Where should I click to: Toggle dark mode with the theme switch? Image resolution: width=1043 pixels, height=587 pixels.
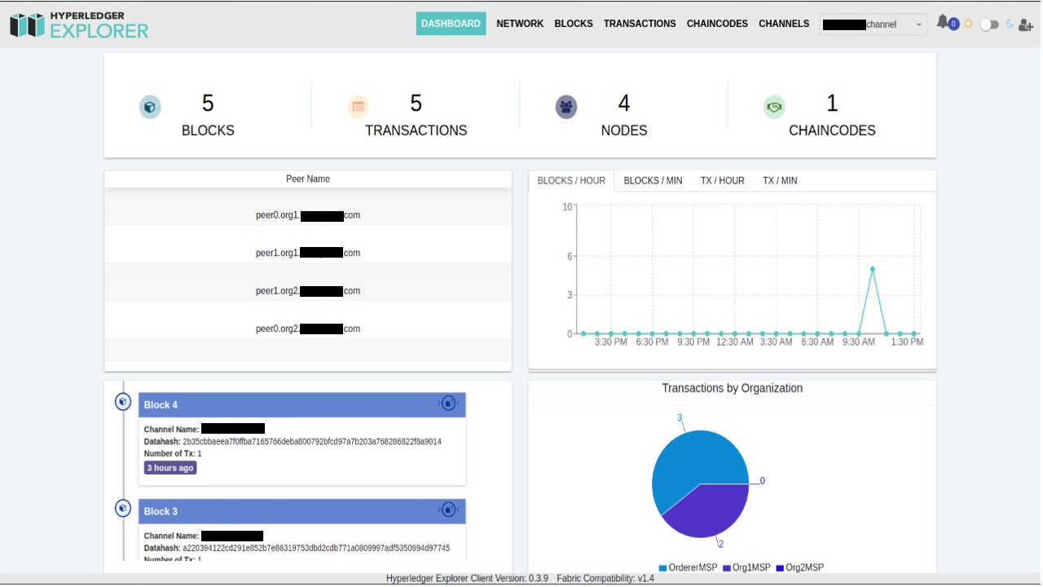991,25
